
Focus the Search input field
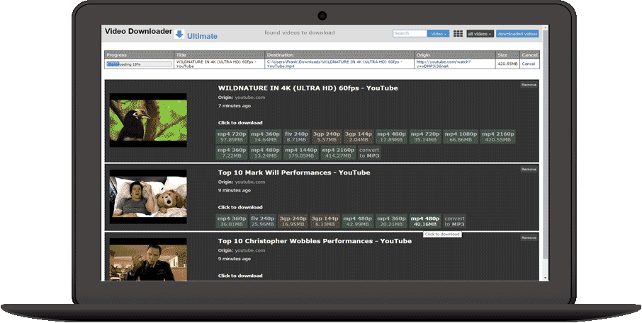coord(410,33)
